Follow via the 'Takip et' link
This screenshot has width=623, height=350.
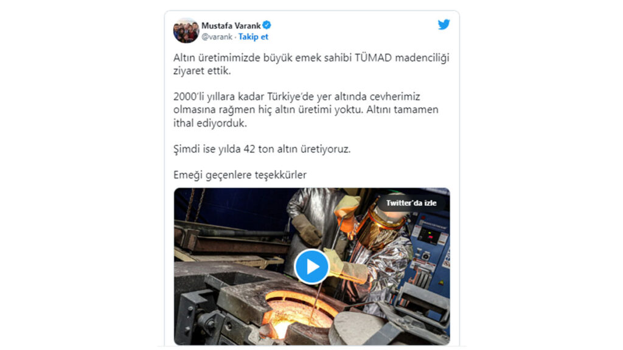pos(253,37)
